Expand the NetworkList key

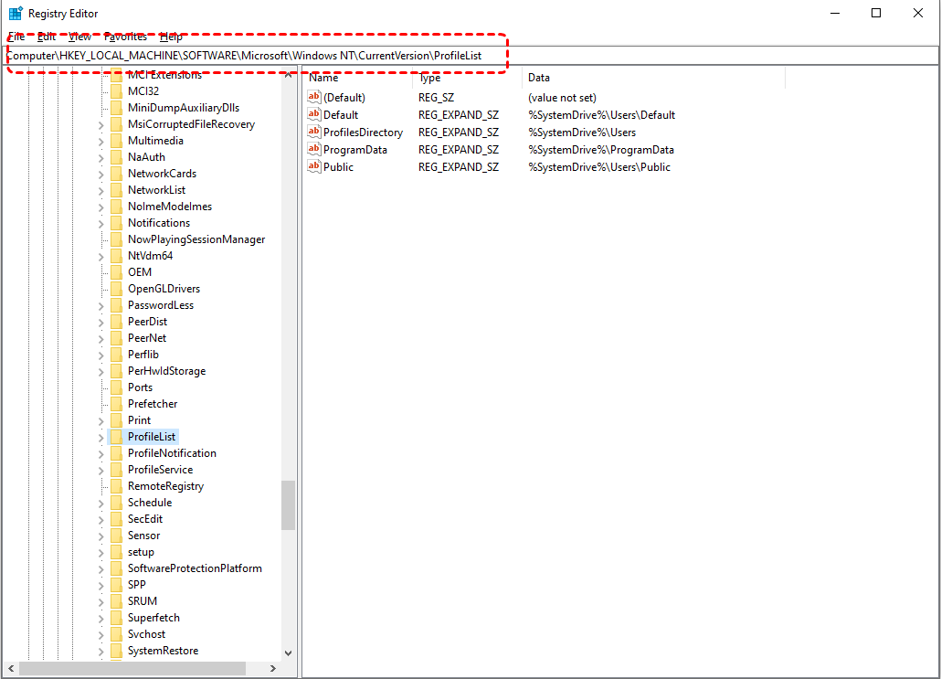coord(100,191)
